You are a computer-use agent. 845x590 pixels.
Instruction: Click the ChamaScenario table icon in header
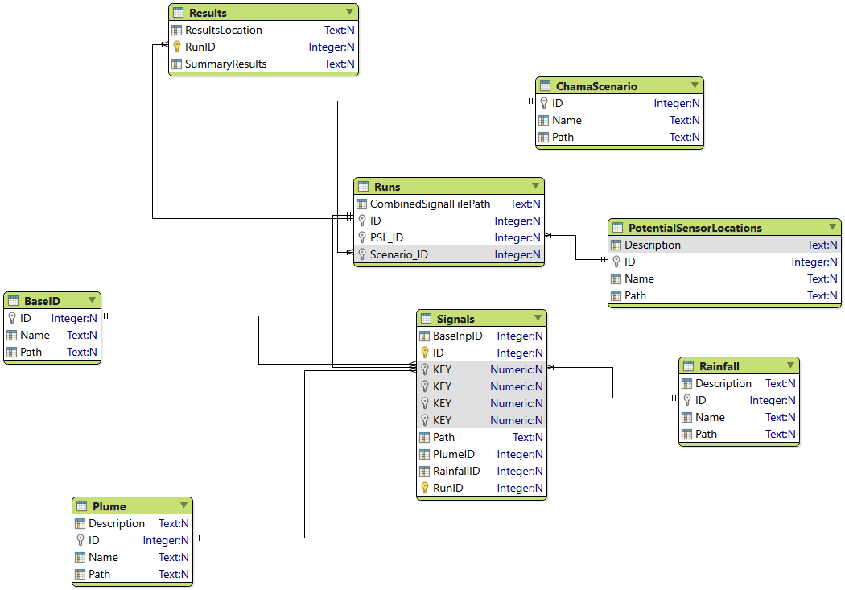point(545,85)
